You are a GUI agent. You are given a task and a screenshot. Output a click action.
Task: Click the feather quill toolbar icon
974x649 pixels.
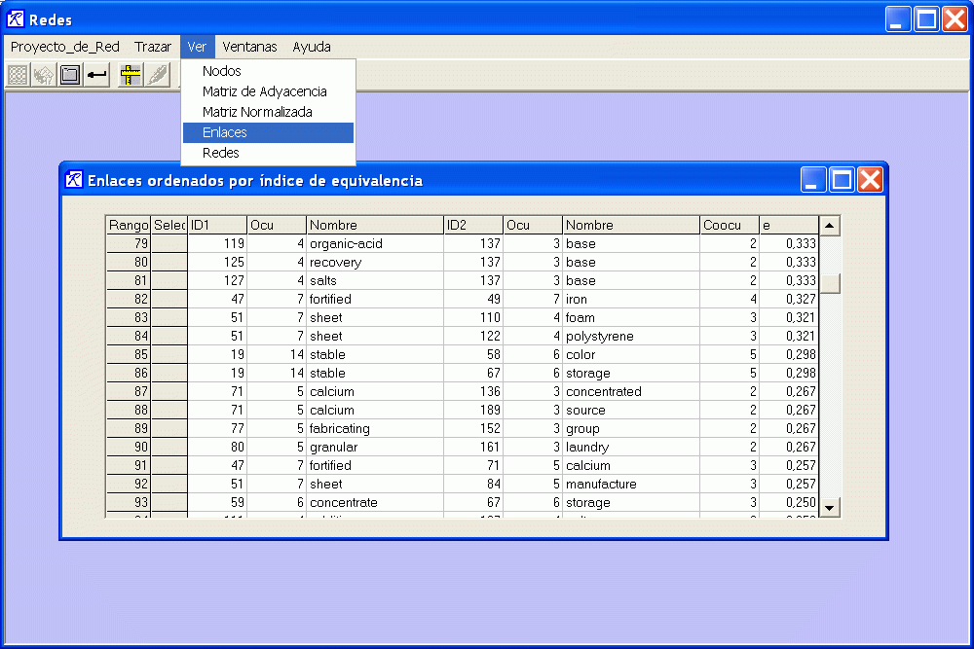[157, 75]
